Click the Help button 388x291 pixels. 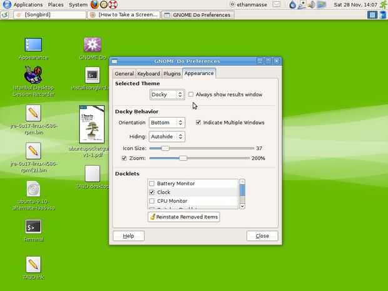[x=129, y=236]
